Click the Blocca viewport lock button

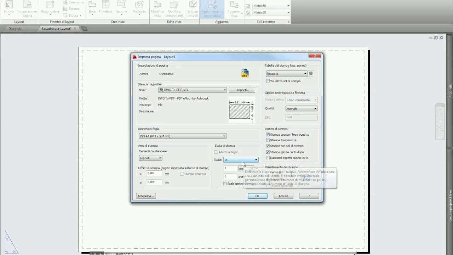tap(73, 16)
